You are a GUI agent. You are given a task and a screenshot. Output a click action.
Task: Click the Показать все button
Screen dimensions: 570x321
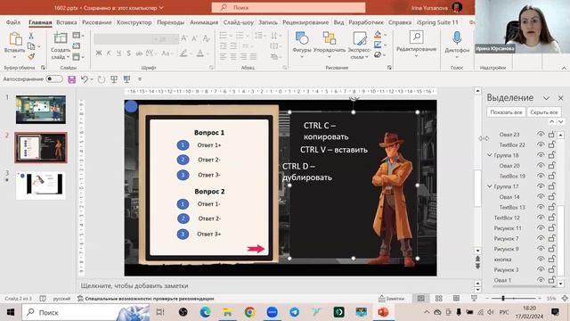(x=506, y=112)
